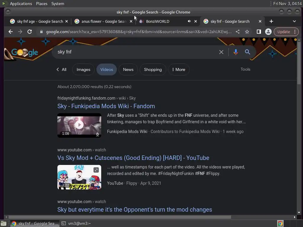The height and width of the screenshot is (227, 303).
Task: Share this page from the address bar
Action: 238,32
